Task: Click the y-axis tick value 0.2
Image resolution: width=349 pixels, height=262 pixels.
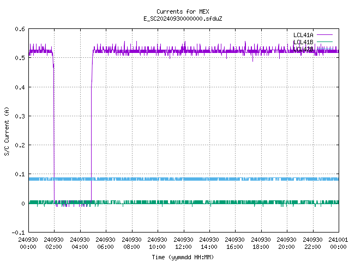Action: coord(20,145)
